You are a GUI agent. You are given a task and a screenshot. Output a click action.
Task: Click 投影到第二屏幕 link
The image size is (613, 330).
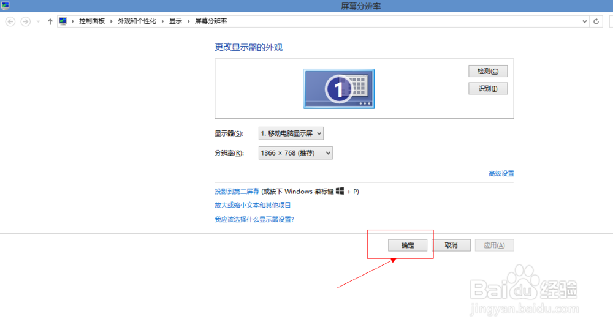237,192
